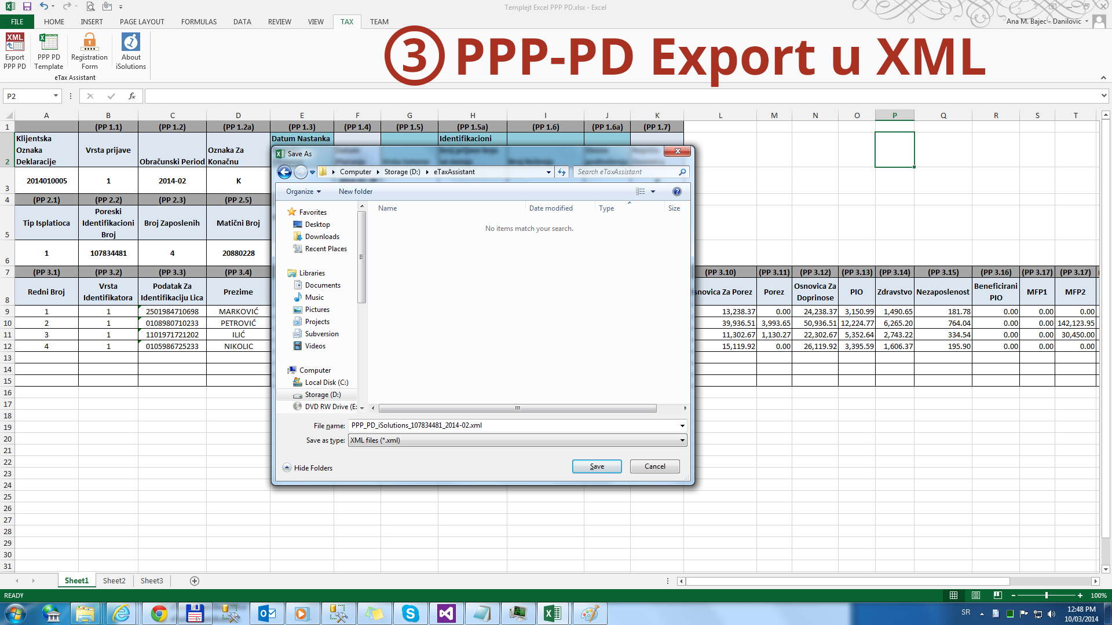The image size is (1112, 625).
Task: Switch to Page Layout view in status bar
Action: pos(976,595)
